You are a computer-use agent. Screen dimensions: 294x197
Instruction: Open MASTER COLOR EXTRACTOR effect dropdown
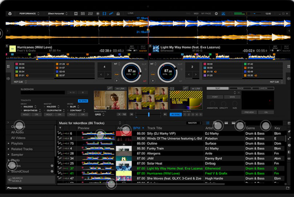pos(55,111)
